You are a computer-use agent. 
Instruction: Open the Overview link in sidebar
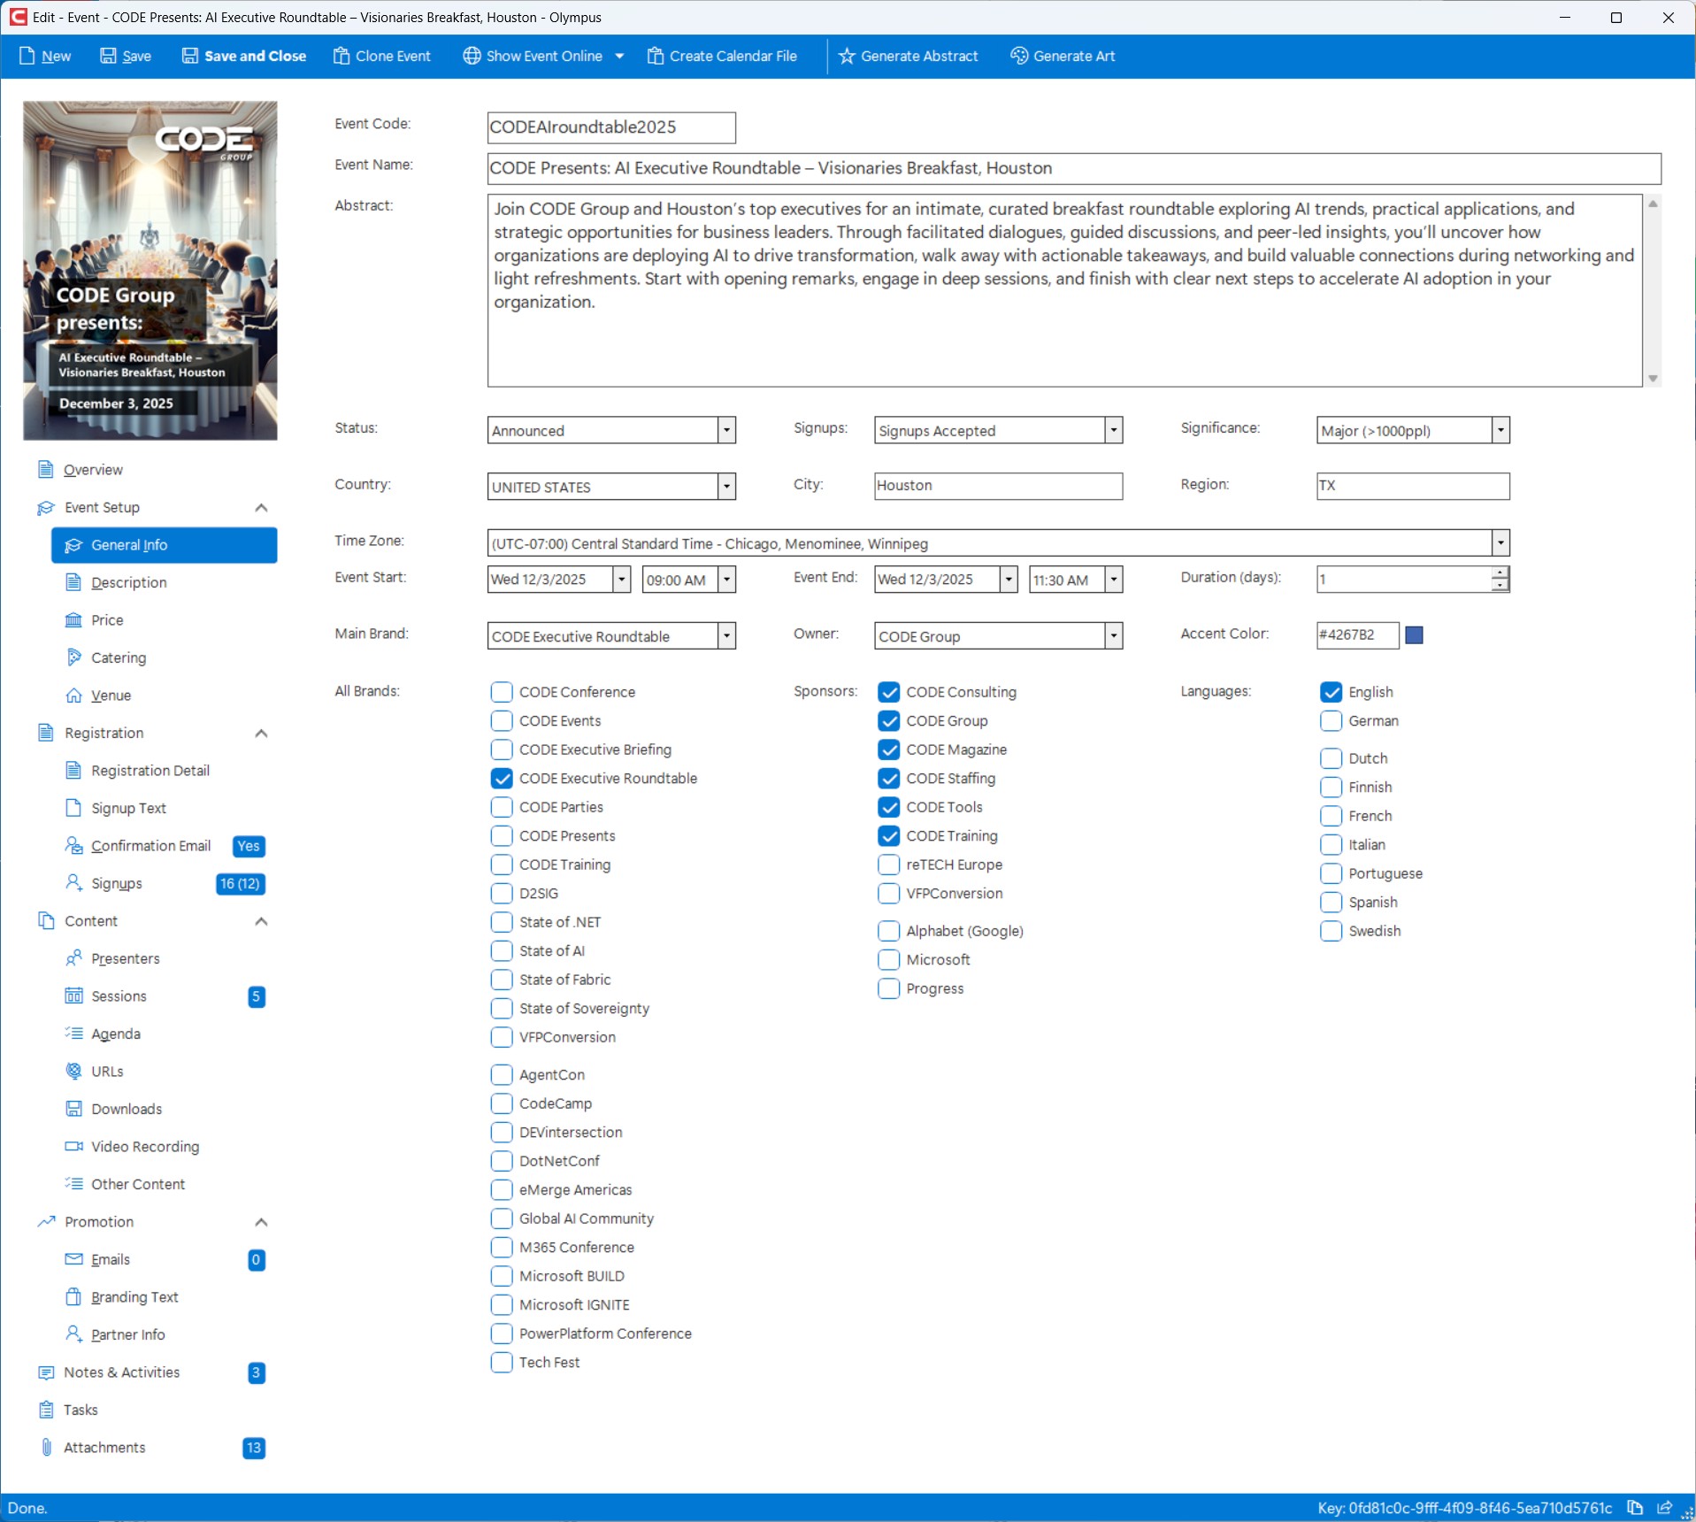click(x=93, y=470)
